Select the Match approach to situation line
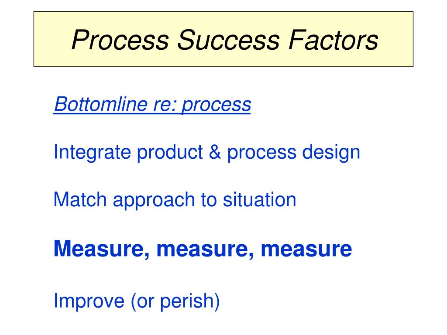 175,200
